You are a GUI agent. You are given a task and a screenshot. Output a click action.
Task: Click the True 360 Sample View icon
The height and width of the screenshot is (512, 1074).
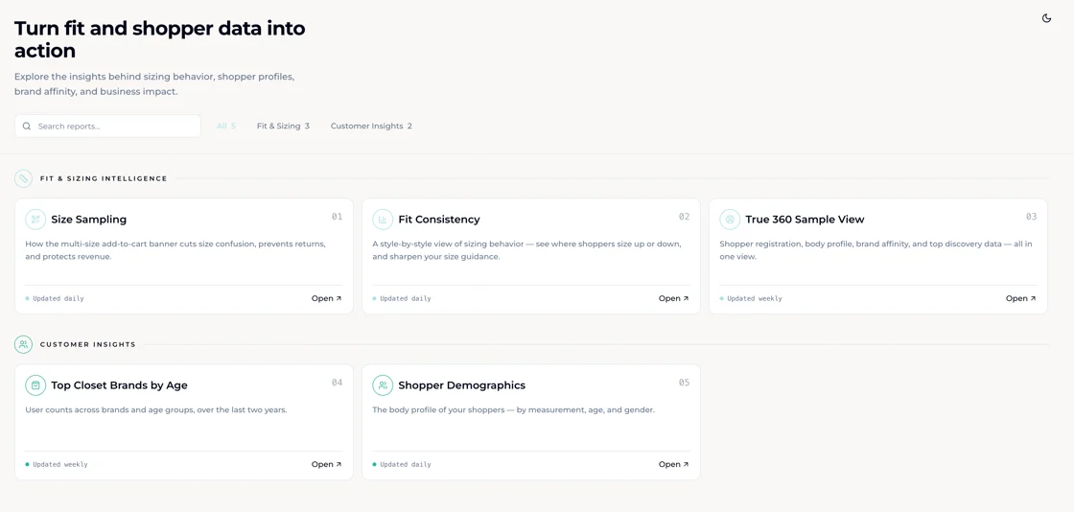point(730,219)
